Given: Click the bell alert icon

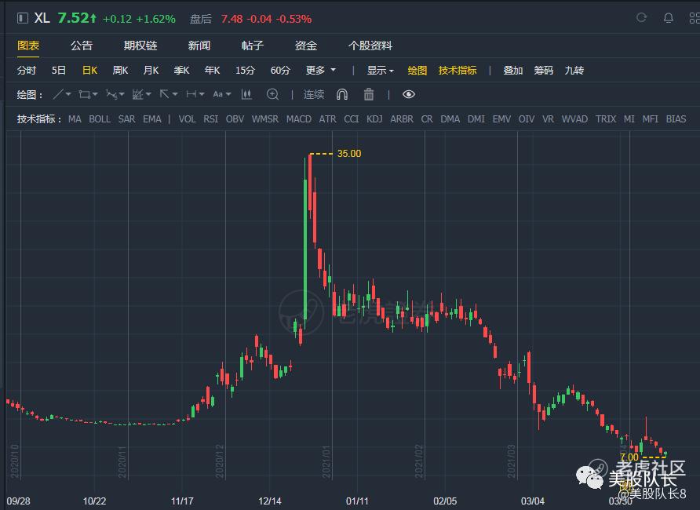Looking at the screenshot, I should pos(669,18).
